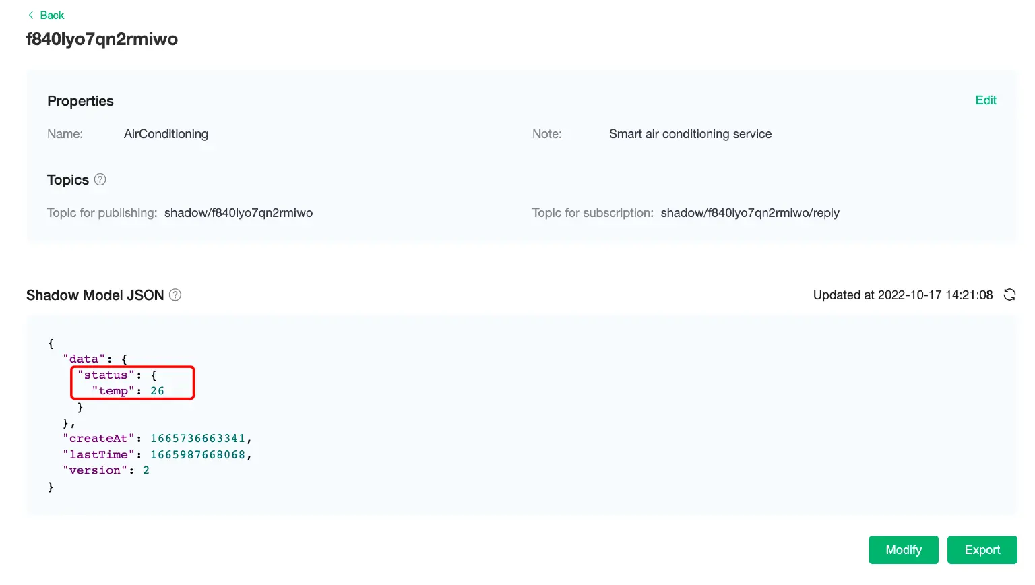Click the Name value AirConditioning

[166, 133]
